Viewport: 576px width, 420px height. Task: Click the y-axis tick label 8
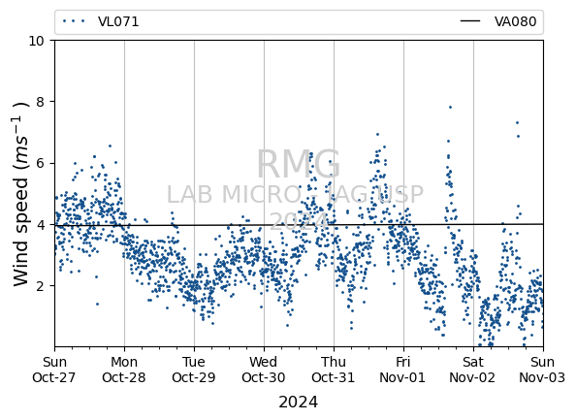coord(40,102)
